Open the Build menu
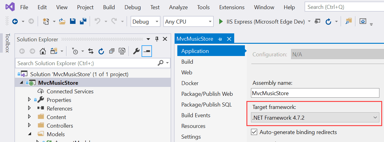 (109, 7)
